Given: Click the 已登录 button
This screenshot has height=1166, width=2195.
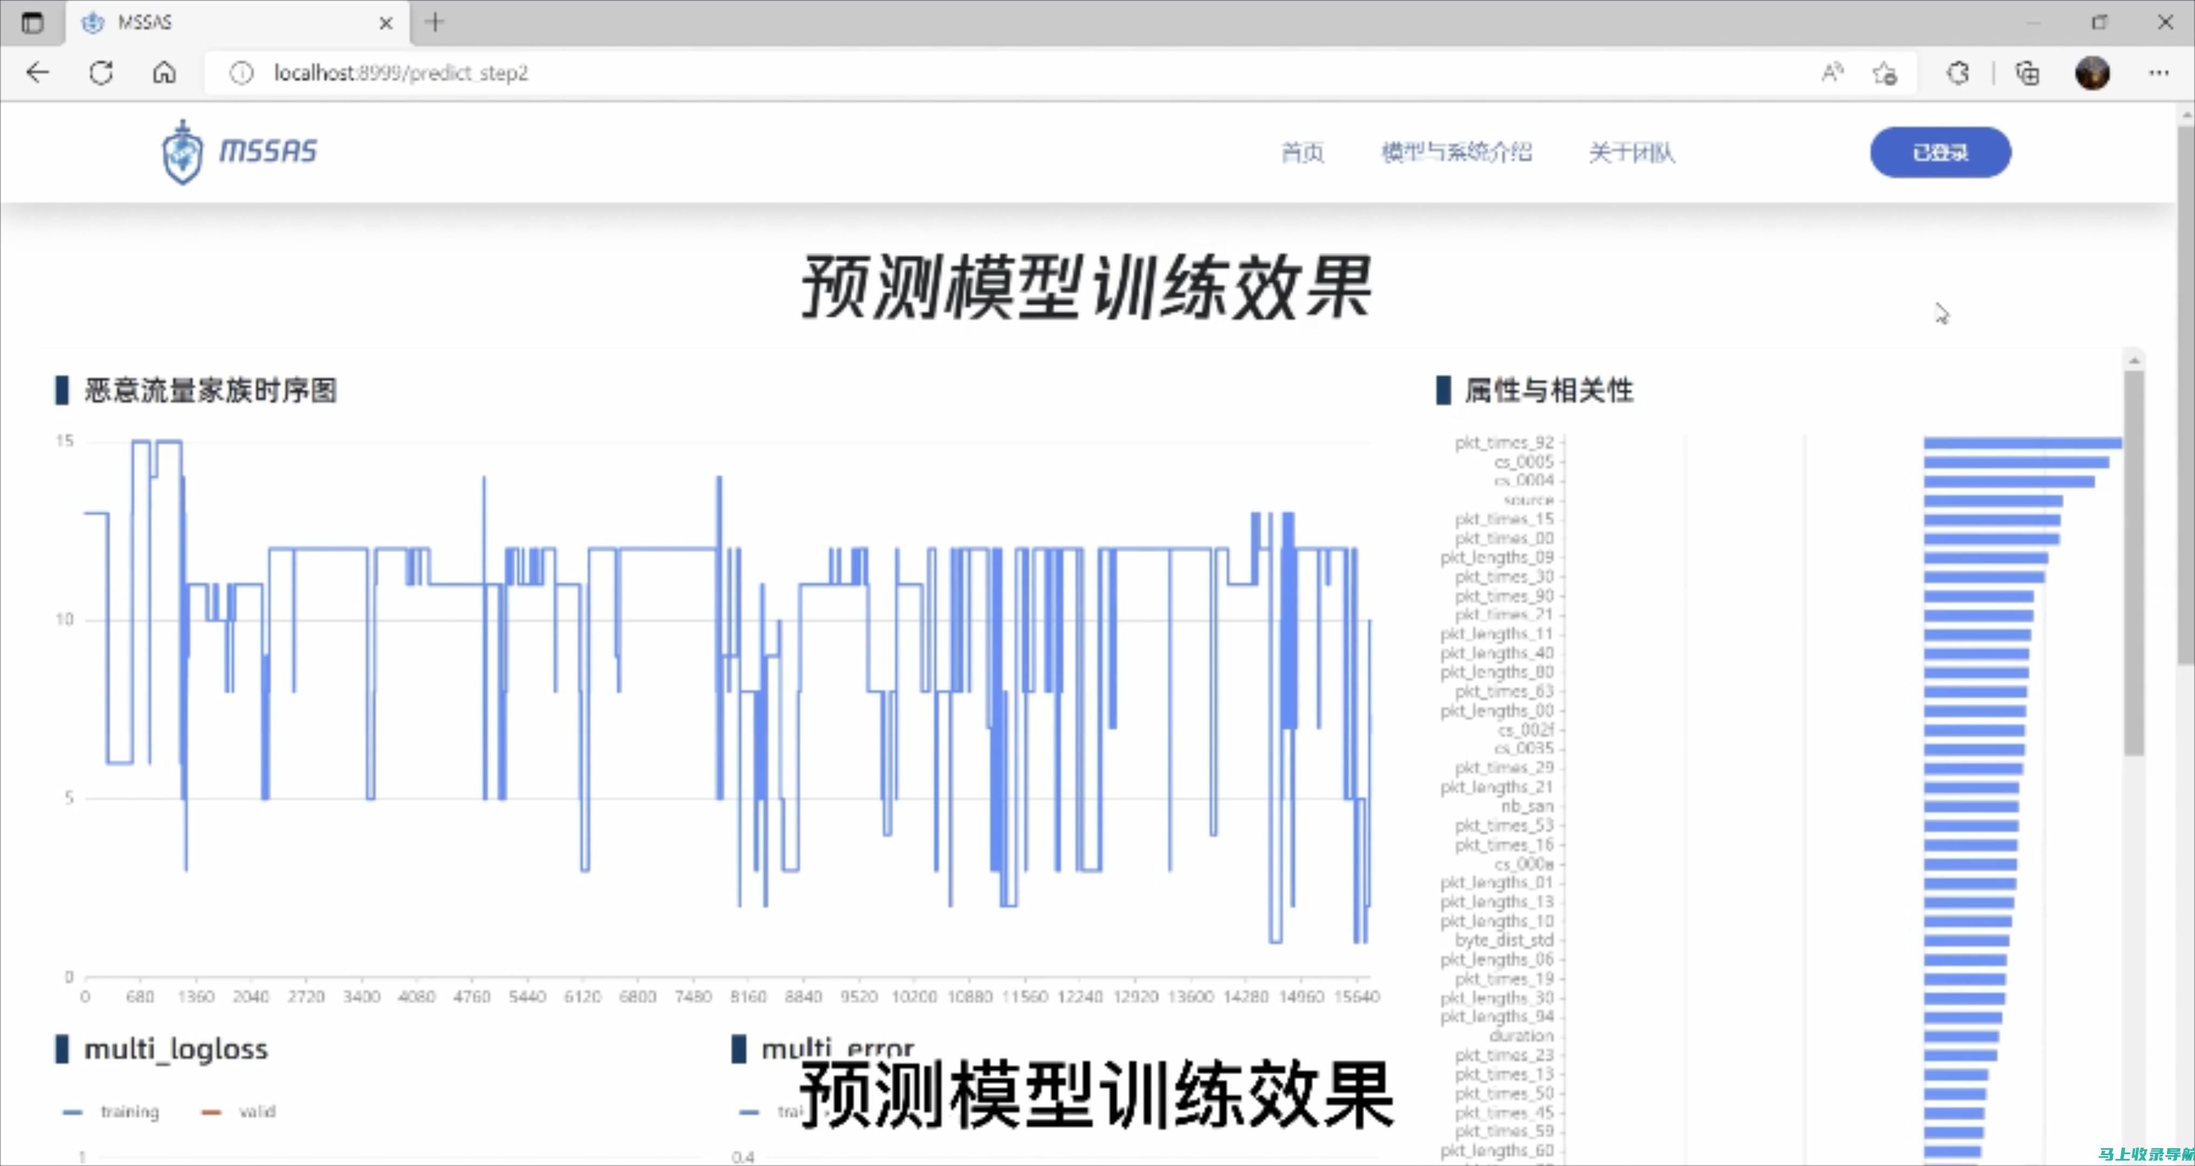Looking at the screenshot, I should click(1940, 152).
